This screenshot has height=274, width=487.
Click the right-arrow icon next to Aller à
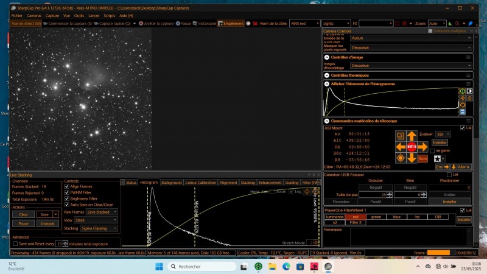click(x=447, y=167)
